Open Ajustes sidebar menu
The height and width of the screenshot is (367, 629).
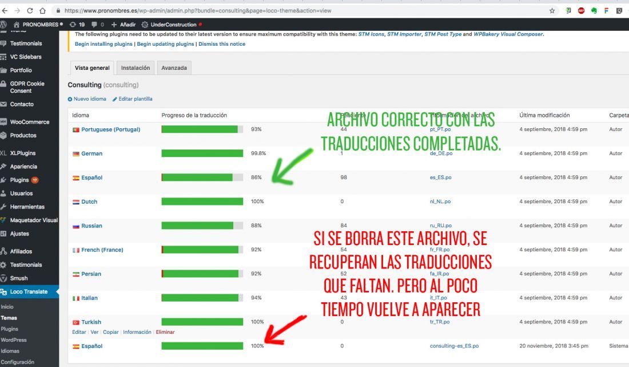point(19,234)
